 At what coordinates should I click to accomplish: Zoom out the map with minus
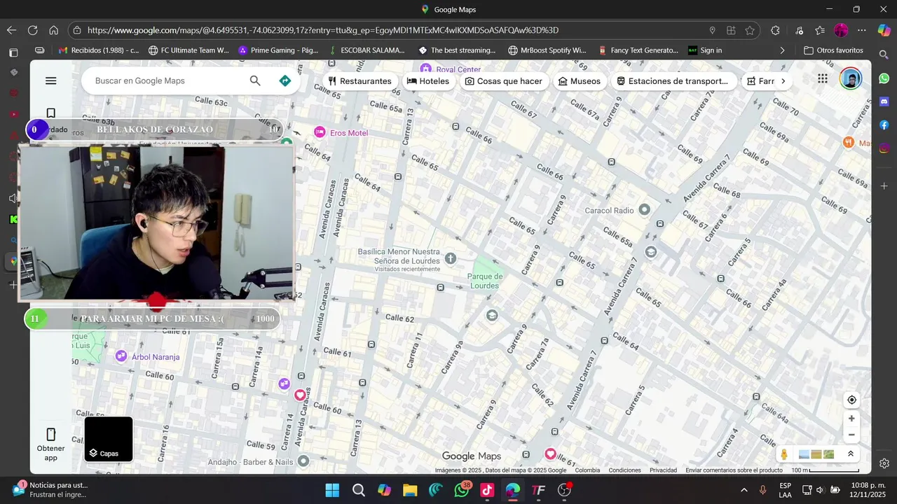coord(851,435)
